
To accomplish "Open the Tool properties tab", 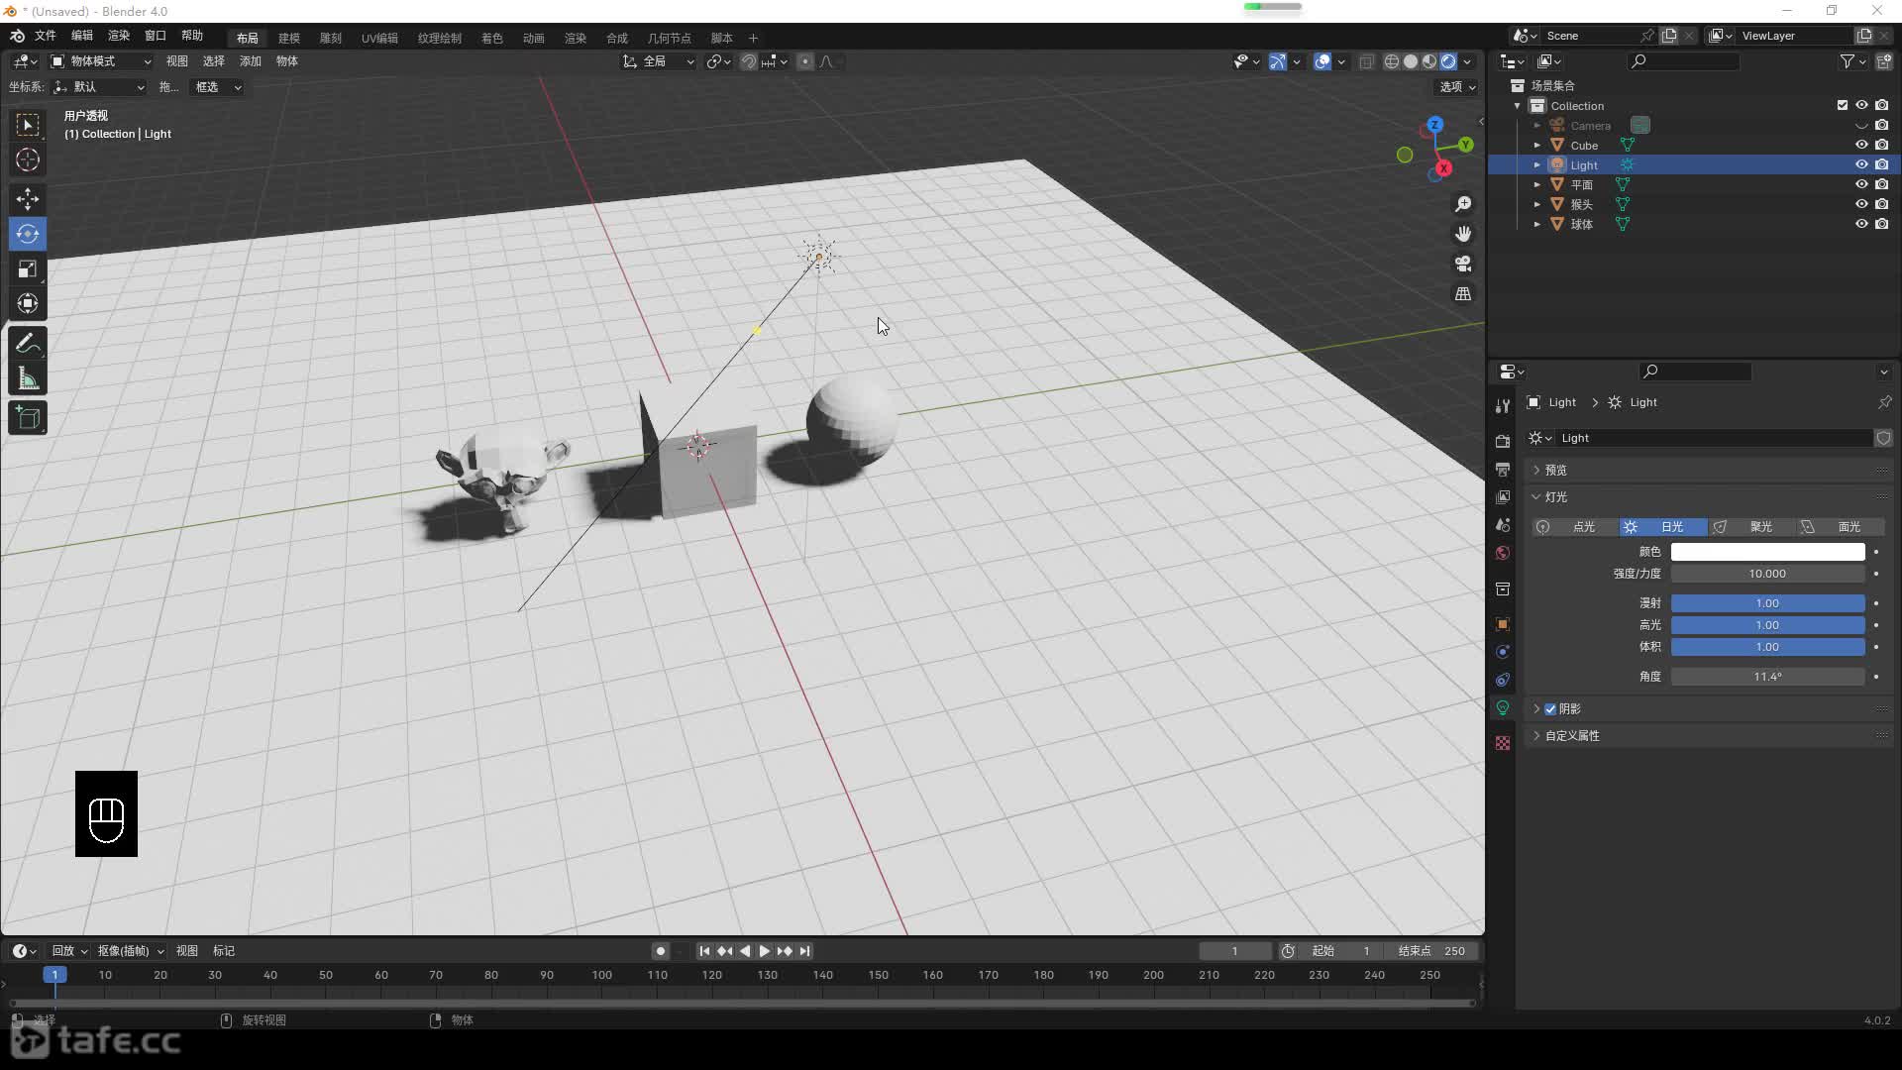I will click(1503, 405).
